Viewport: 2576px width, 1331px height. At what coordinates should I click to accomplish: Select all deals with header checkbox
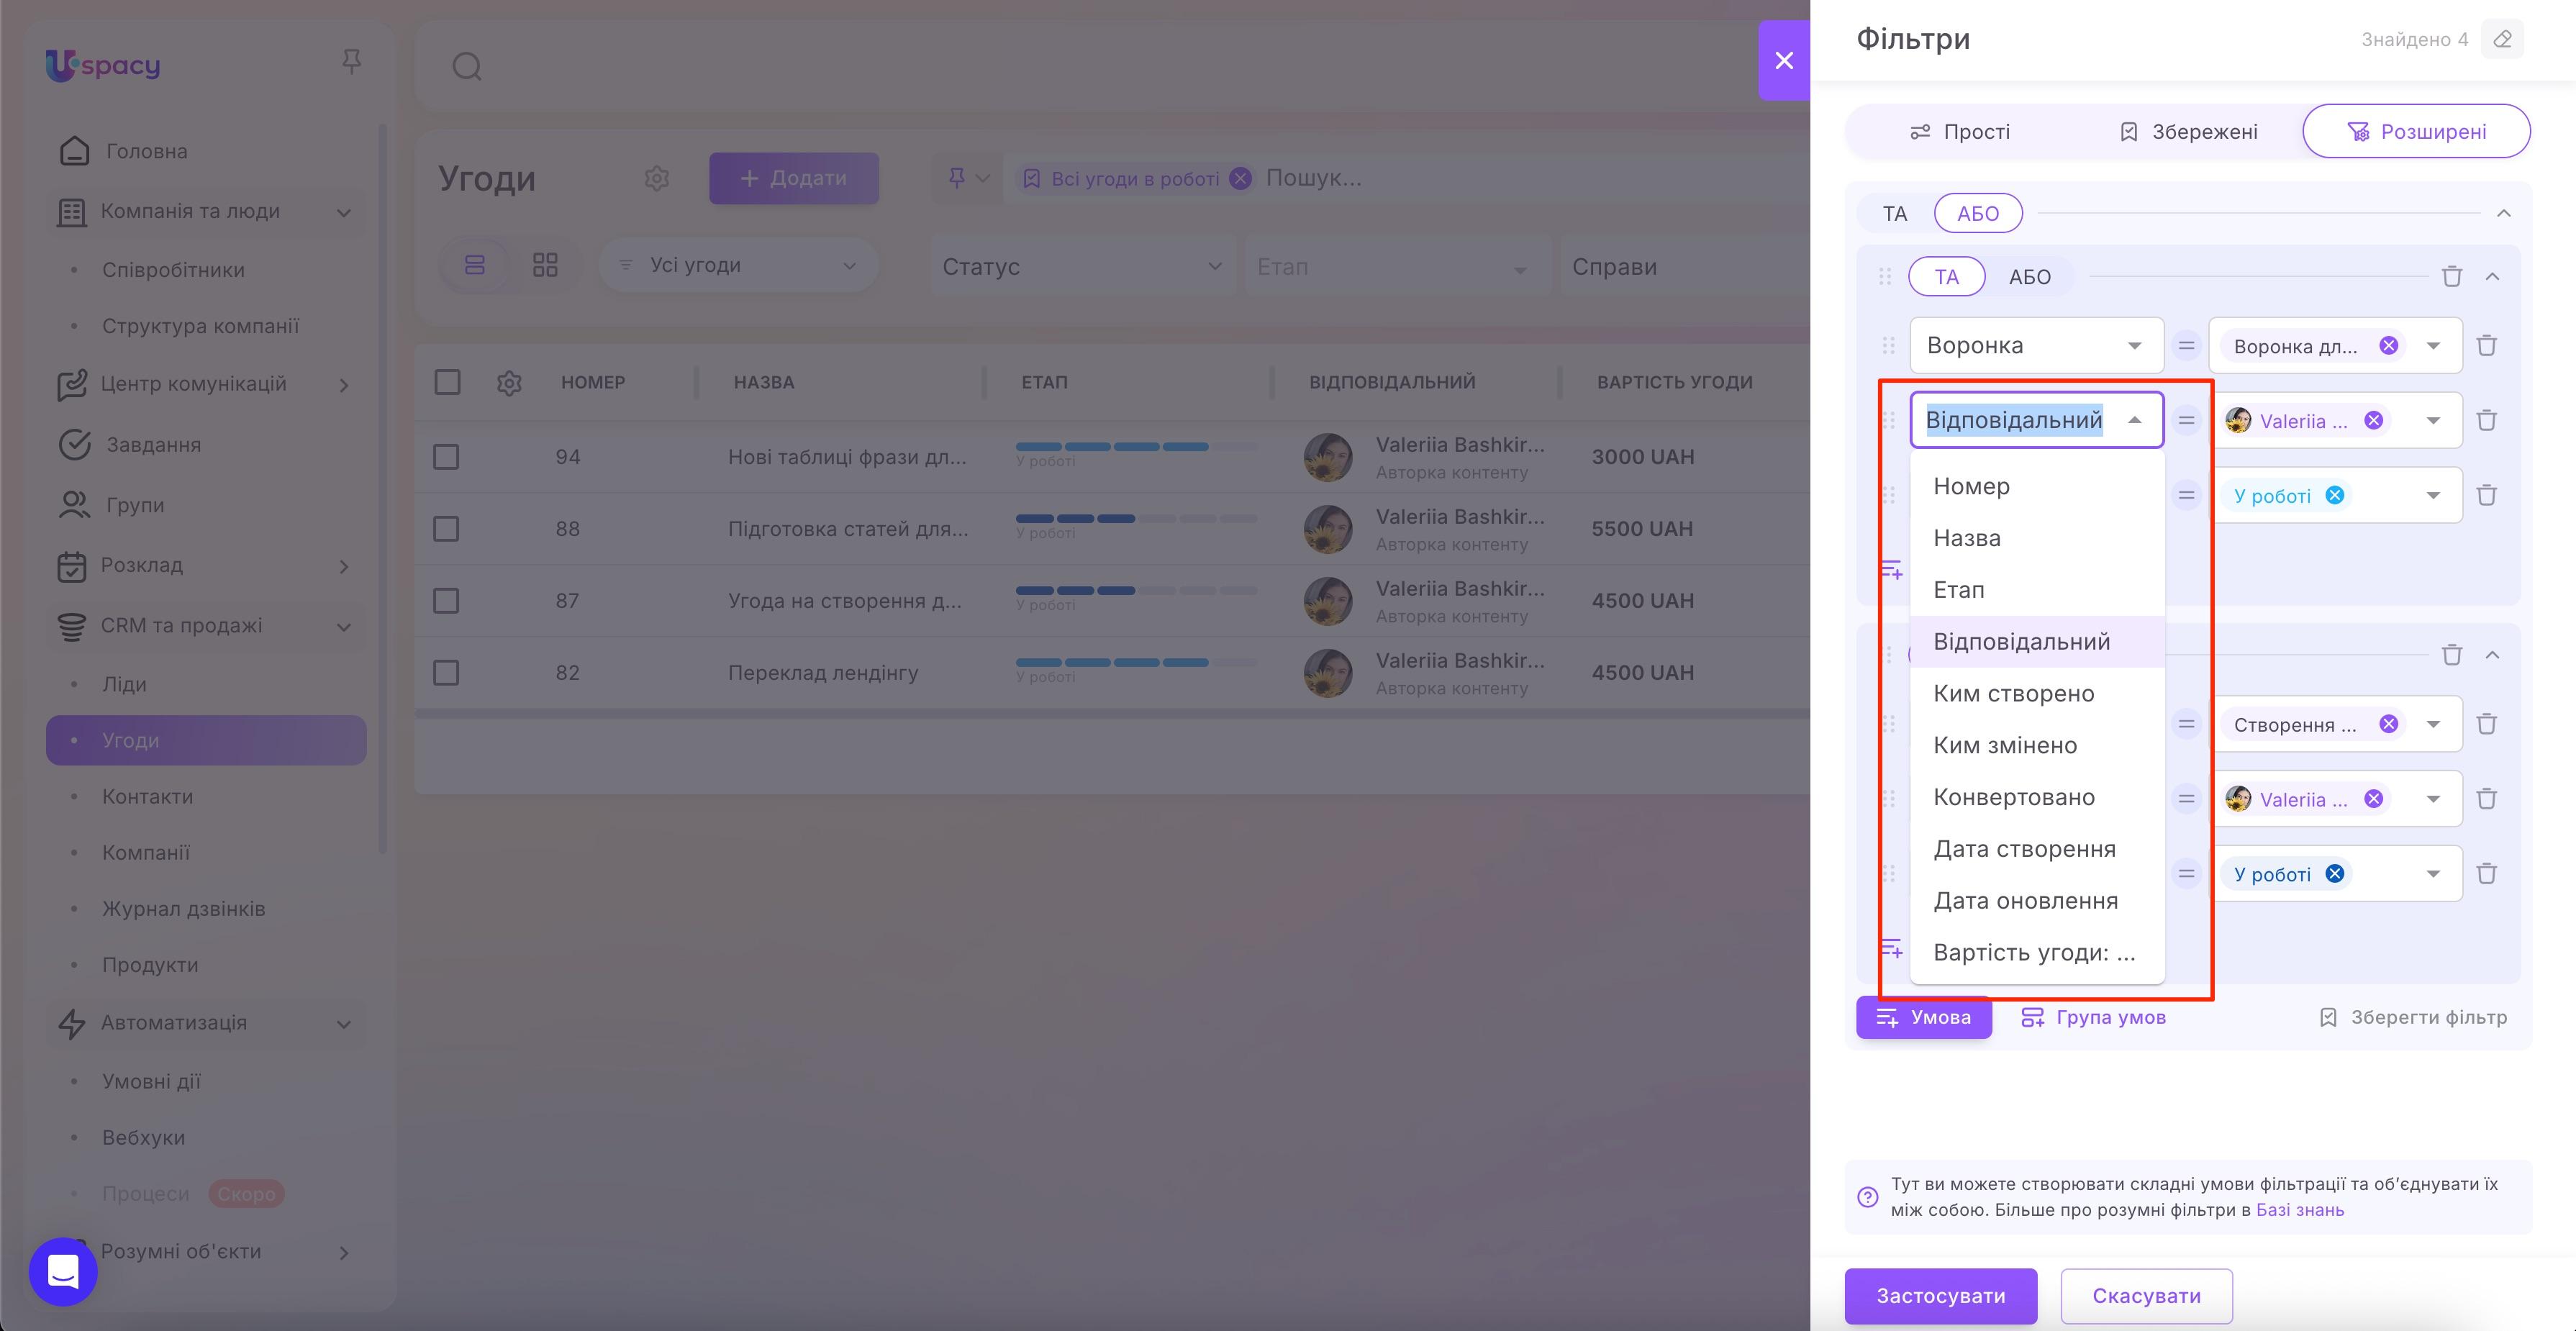point(447,382)
